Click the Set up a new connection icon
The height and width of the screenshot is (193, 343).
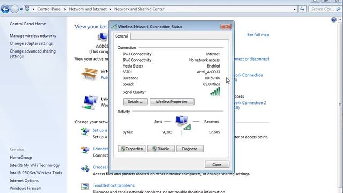coord(85,131)
